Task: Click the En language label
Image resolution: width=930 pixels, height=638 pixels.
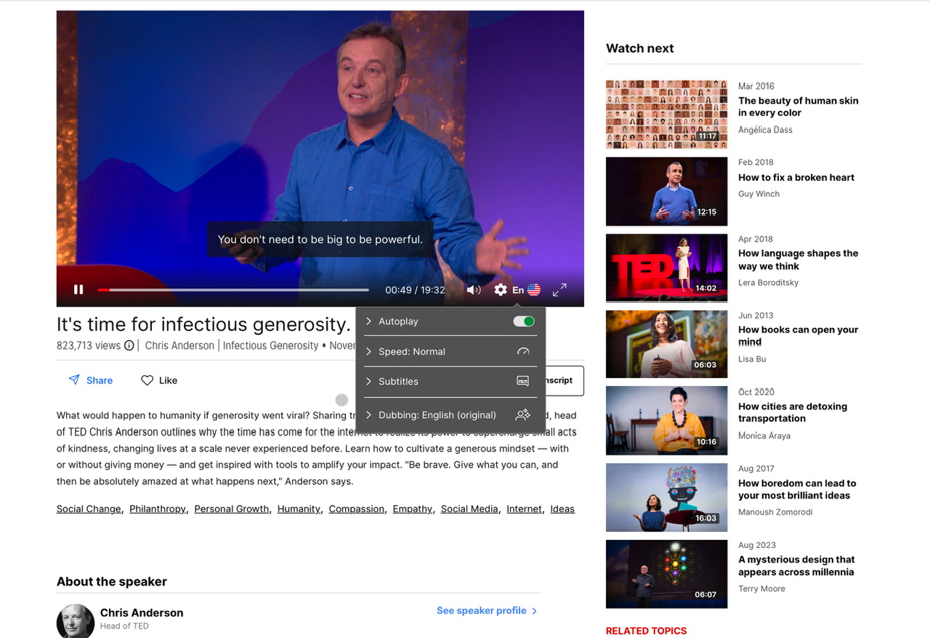Action: tap(518, 290)
